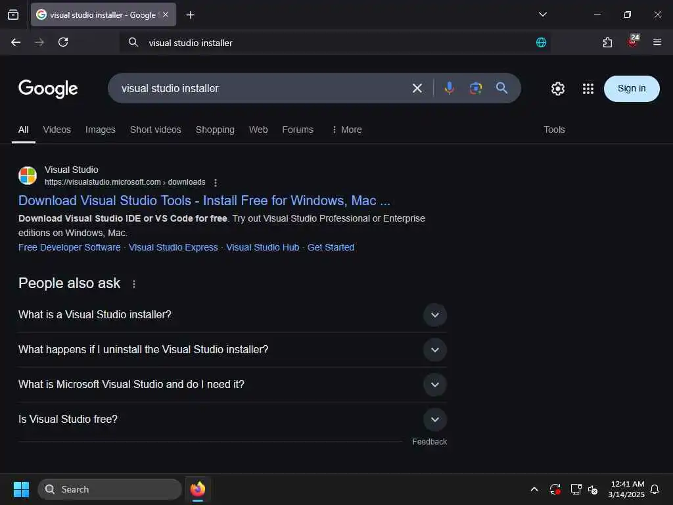Image resolution: width=673 pixels, height=505 pixels.
Task: Click the visual studio installer browser tab
Action: click(103, 14)
